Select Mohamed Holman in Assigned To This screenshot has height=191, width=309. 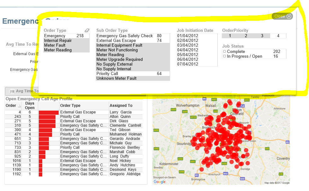pyautogui.click(x=126, y=134)
